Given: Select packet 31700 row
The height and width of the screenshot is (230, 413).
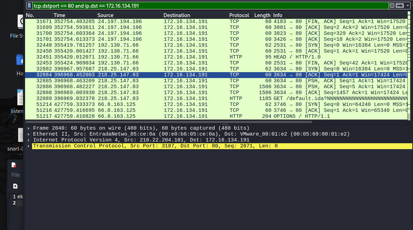Looking at the screenshot, I should tap(216, 33).
